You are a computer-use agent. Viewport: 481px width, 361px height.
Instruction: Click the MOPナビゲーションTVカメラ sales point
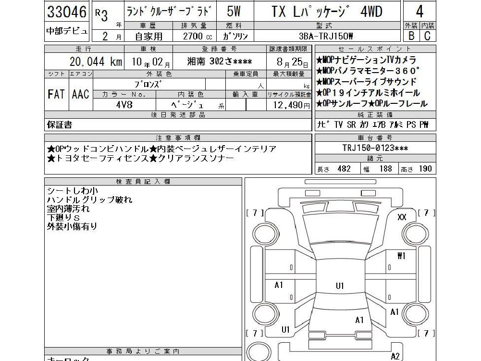(366, 60)
